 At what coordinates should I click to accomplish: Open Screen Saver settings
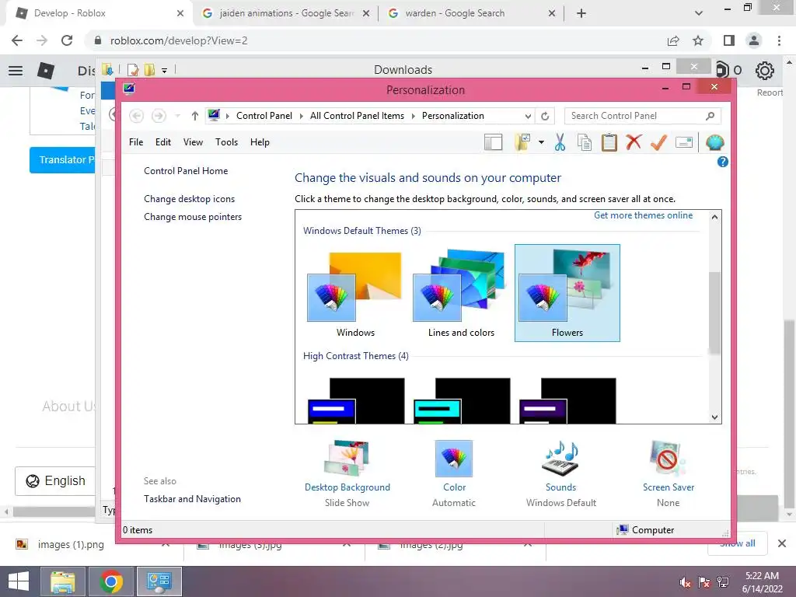[668, 473]
